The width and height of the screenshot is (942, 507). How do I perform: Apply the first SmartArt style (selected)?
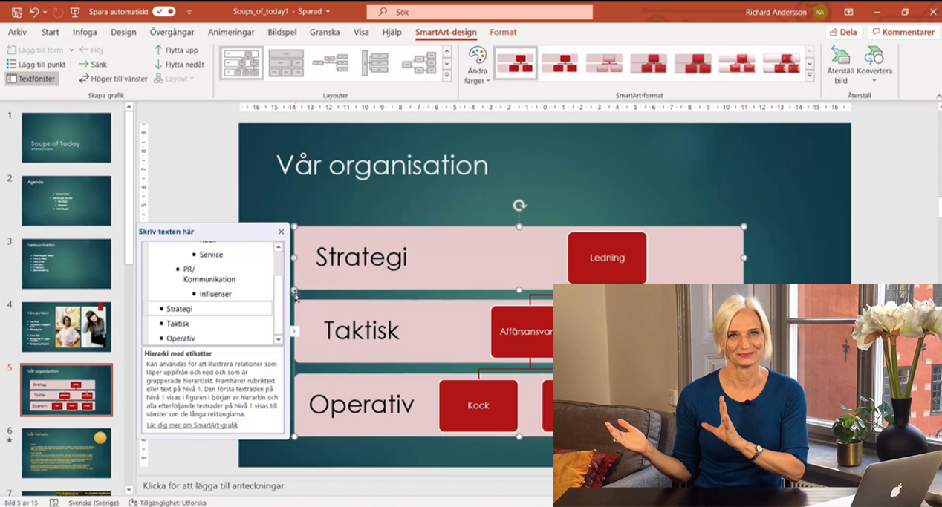pos(515,63)
